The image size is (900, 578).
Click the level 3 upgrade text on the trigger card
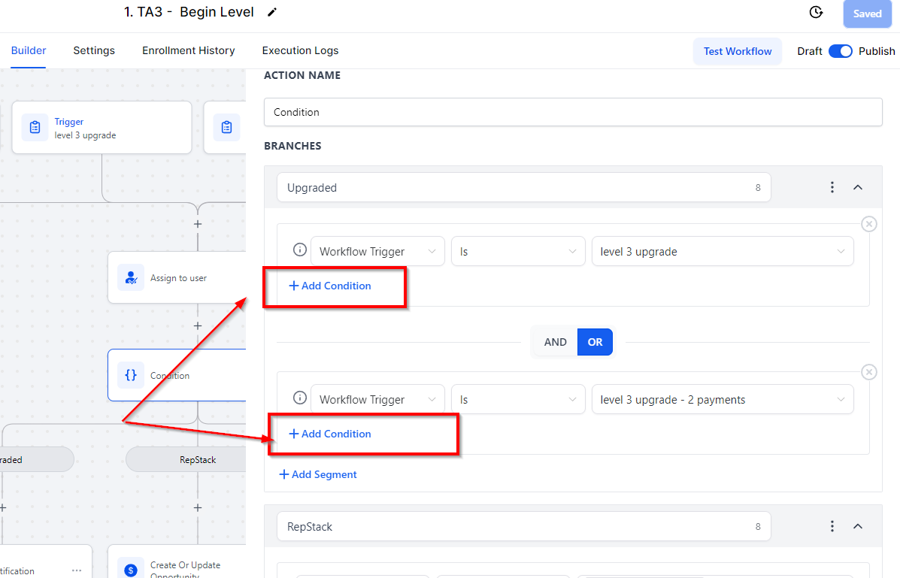click(x=85, y=135)
